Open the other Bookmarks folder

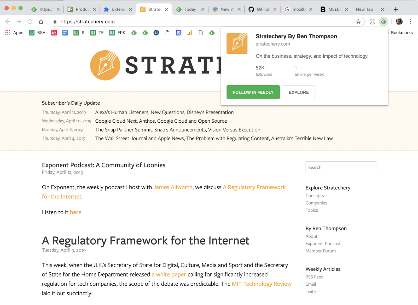[400, 33]
